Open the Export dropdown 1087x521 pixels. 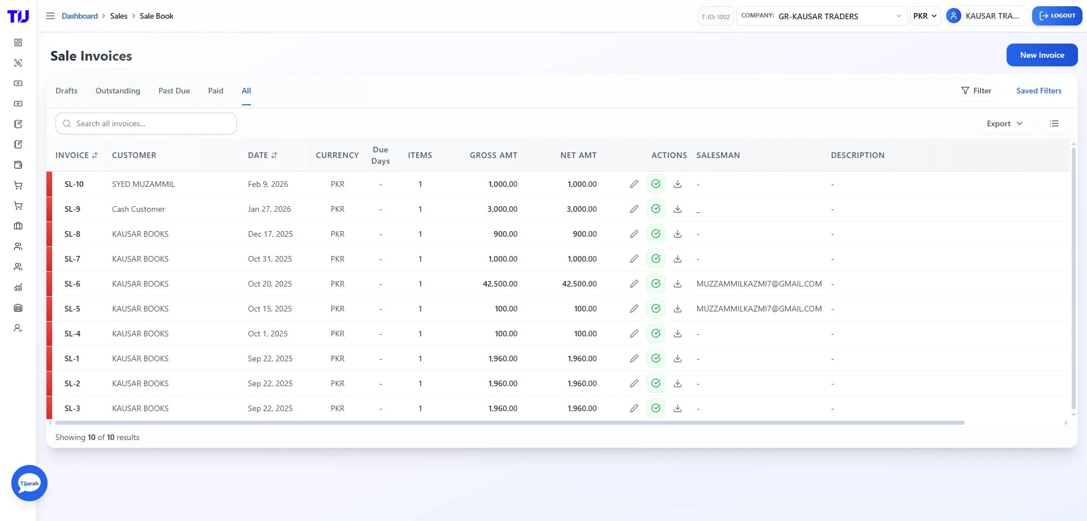click(x=1004, y=123)
